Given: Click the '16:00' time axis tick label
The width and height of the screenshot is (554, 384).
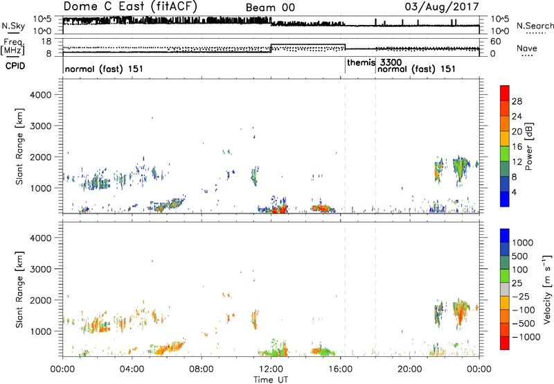Looking at the screenshot, I should (340, 369).
